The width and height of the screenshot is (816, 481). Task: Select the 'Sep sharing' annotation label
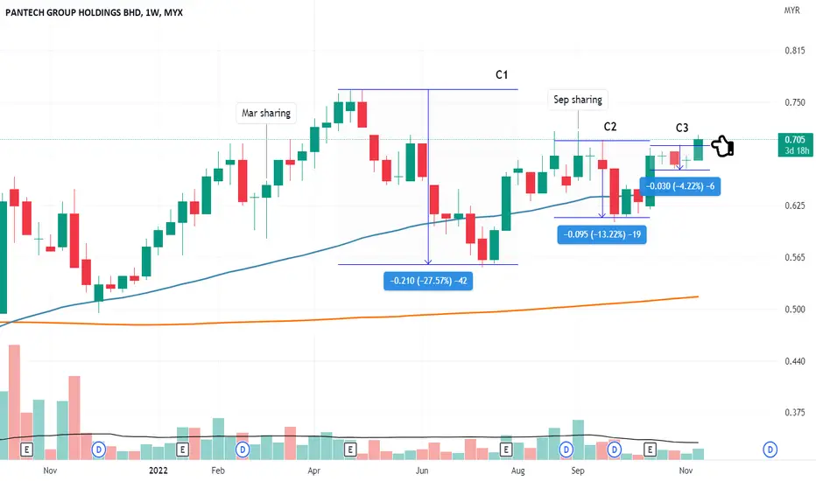coord(578,100)
